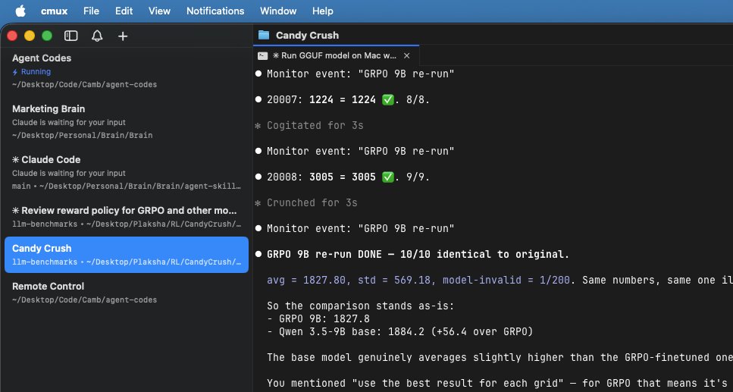
Task: Open the Apple menu
Action: click(x=20, y=11)
